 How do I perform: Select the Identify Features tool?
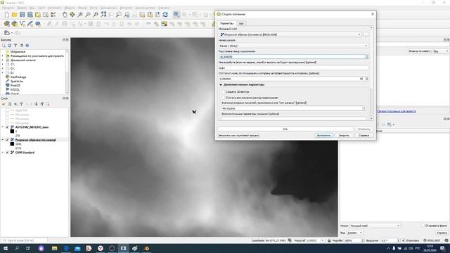coord(176,15)
